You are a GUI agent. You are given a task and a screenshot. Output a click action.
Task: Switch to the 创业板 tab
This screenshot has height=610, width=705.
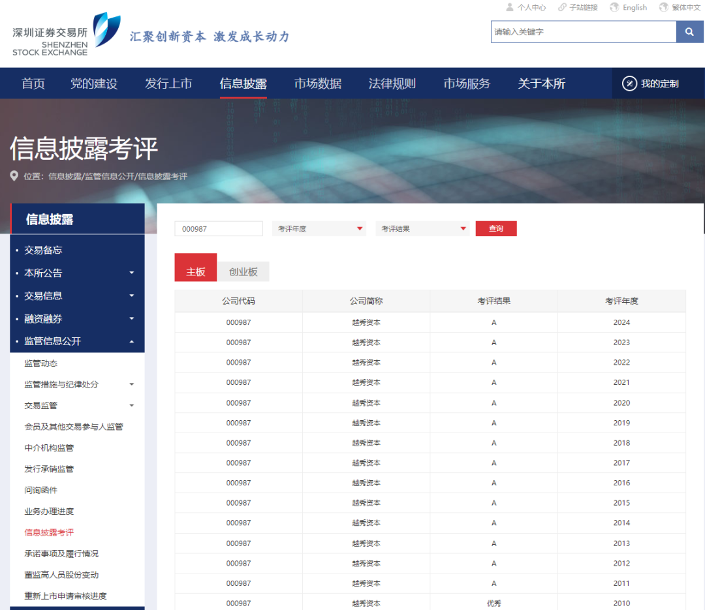coord(243,272)
